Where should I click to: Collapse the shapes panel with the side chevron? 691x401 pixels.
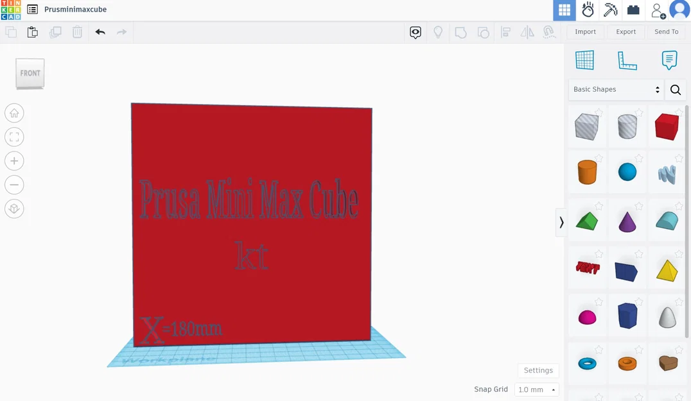point(561,222)
